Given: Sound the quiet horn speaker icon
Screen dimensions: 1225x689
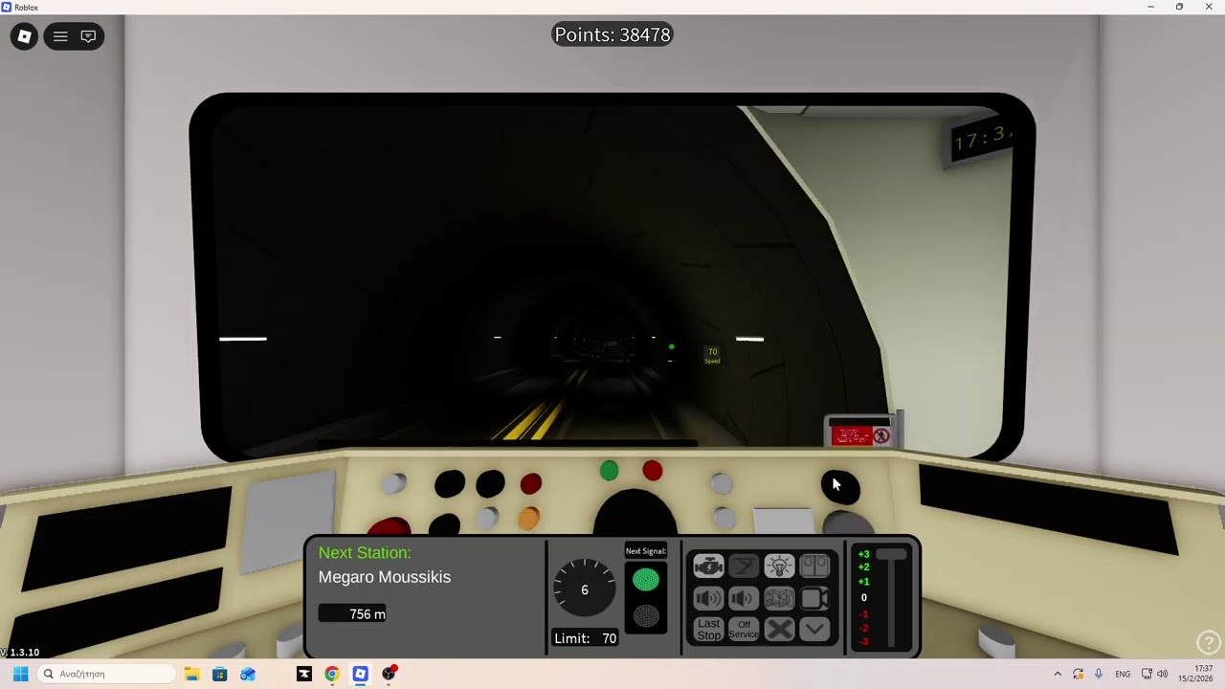Looking at the screenshot, I should tap(744, 598).
